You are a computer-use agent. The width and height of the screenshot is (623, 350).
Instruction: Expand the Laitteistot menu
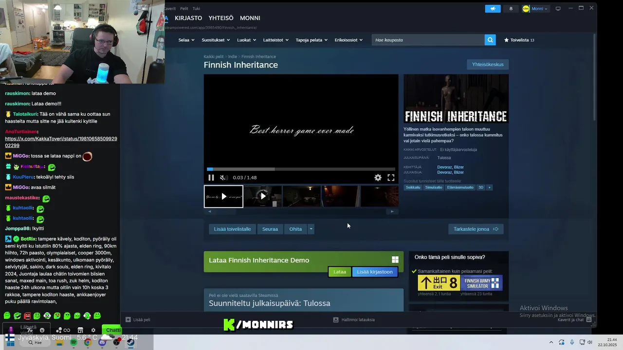(275, 40)
